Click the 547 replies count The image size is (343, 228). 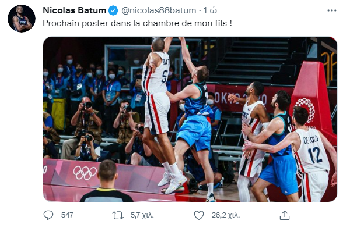(67, 215)
